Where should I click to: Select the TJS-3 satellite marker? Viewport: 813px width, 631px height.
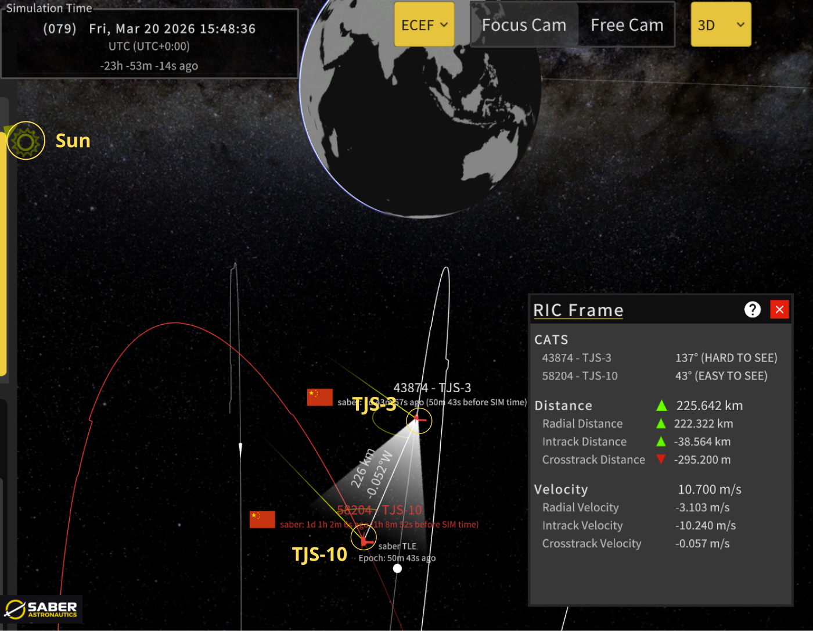tap(418, 420)
